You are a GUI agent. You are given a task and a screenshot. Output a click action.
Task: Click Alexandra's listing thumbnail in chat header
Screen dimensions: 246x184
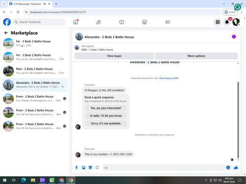pyautogui.click(x=79, y=37)
